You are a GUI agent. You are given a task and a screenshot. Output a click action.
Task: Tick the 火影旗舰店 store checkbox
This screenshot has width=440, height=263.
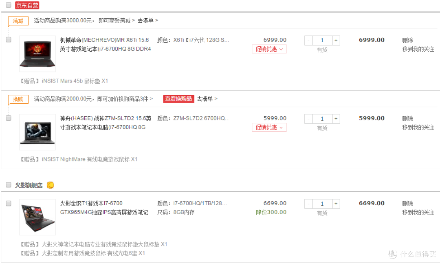coord(9,185)
